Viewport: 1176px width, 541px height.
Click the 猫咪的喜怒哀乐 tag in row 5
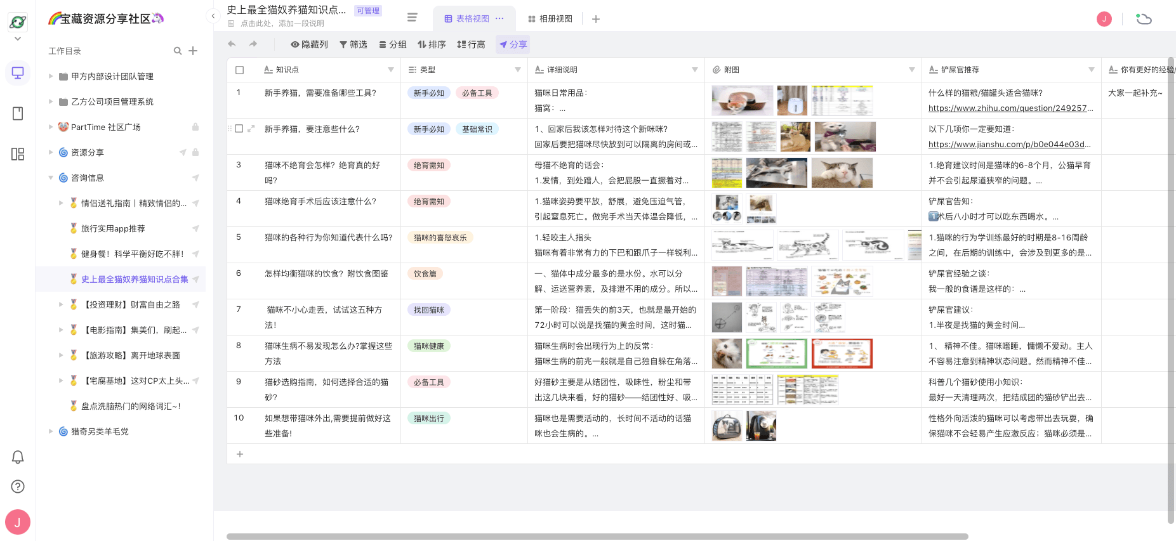[440, 237]
